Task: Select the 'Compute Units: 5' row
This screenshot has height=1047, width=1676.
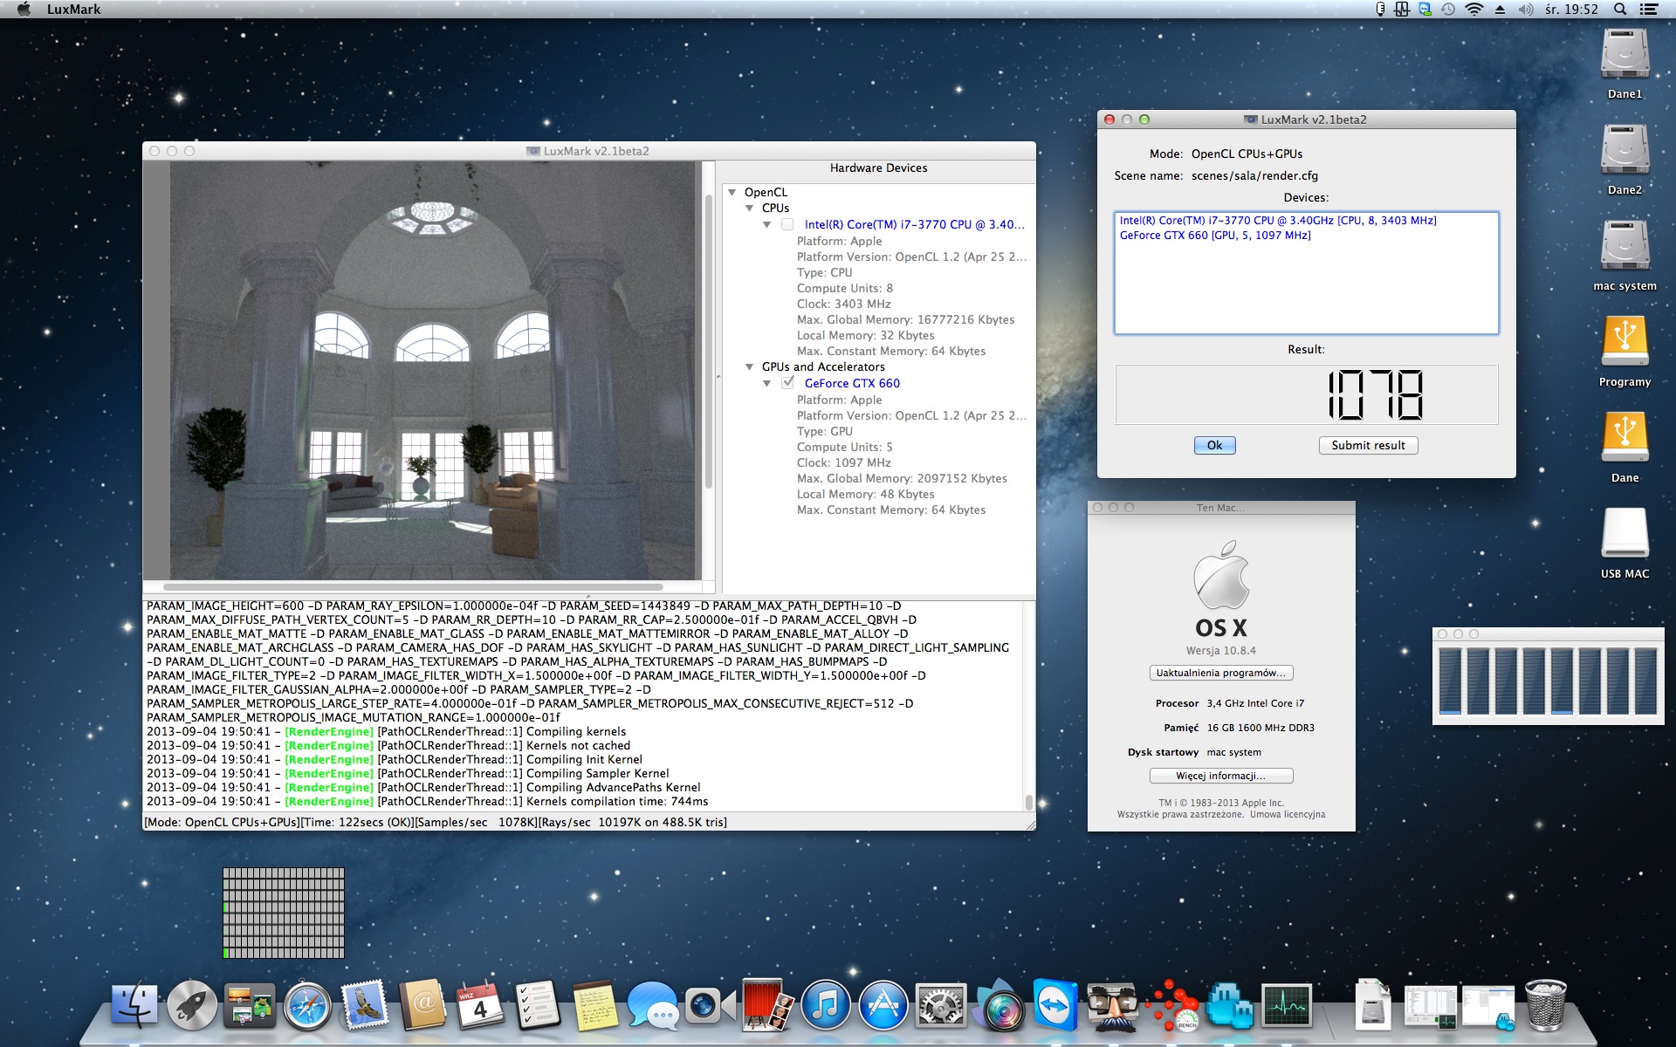Action: (x=844, y=448)
